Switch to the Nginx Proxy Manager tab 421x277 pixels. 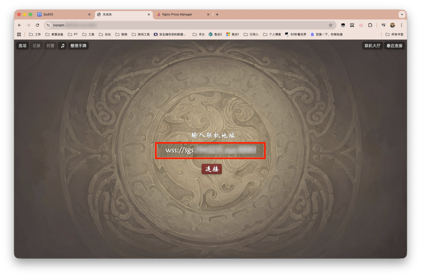point(182,14)
